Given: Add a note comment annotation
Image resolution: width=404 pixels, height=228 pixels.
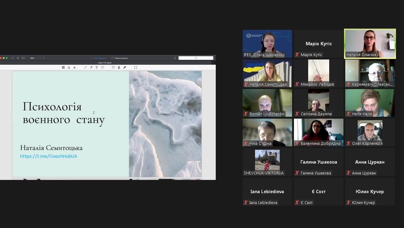Looking at the screenshot, I should (113, 67).
